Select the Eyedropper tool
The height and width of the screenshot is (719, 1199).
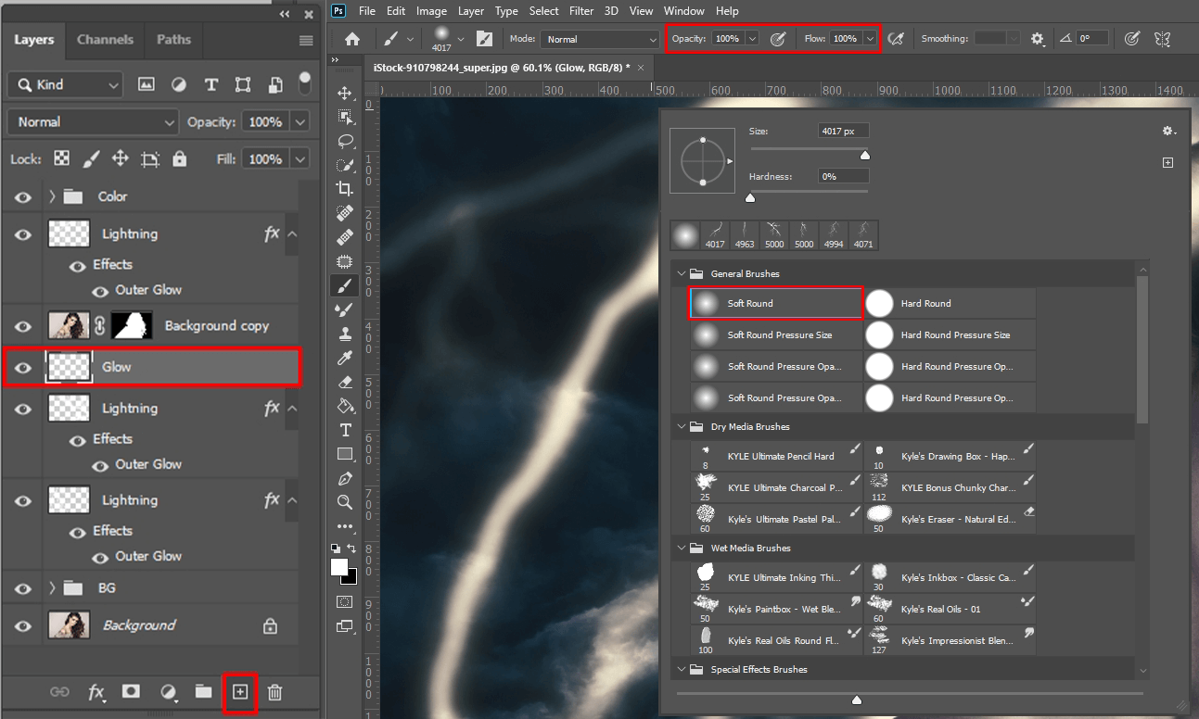tap(345, 358)
